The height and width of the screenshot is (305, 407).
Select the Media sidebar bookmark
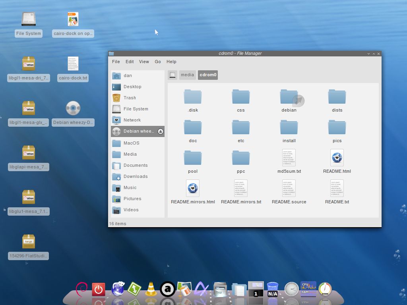tap(138, 154)
